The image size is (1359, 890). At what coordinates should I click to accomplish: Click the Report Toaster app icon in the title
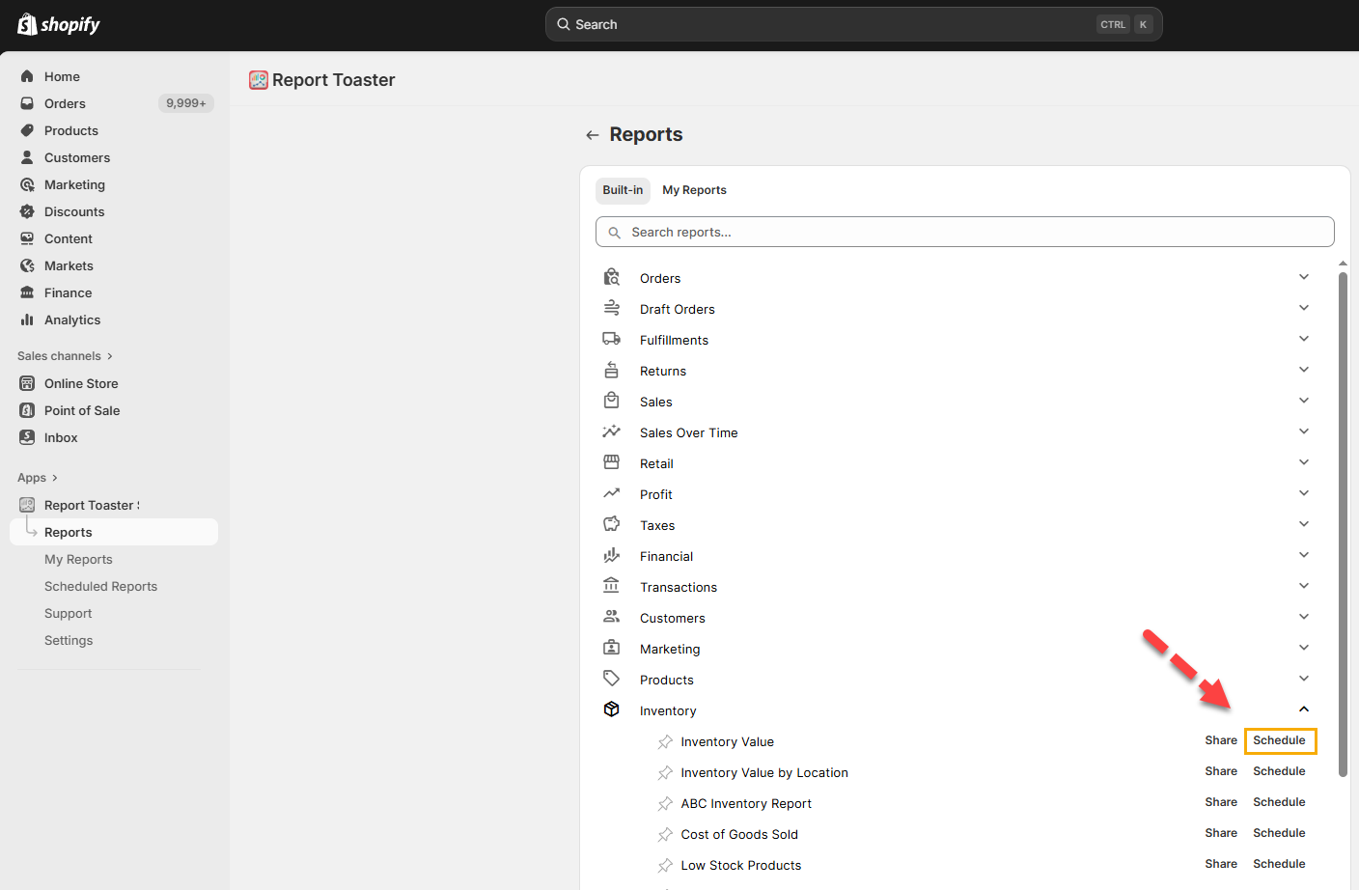[258, 80]
